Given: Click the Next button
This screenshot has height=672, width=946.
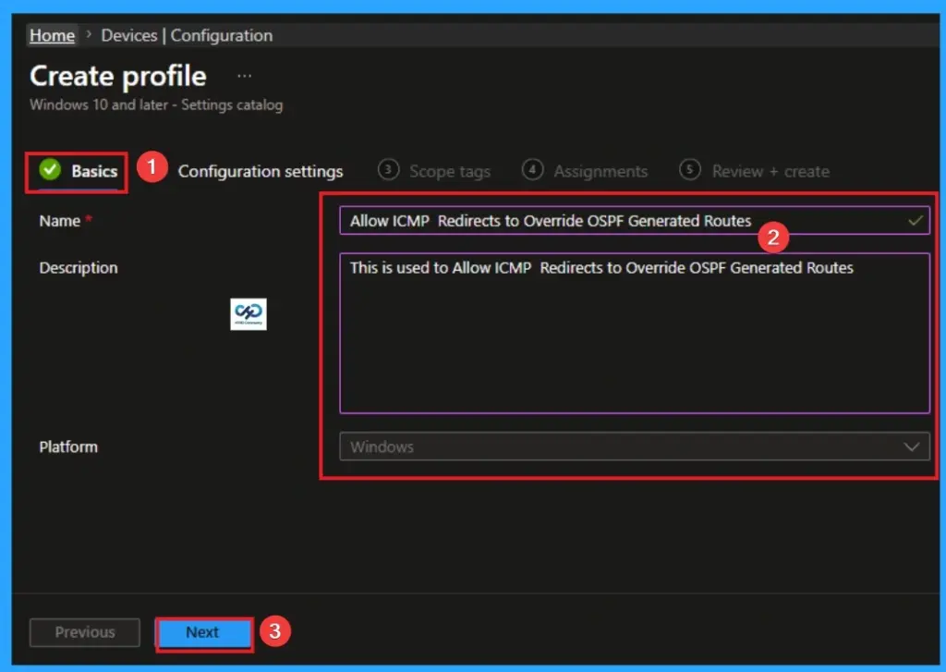Looking at the screenshot, I should (x=203, y=632).
